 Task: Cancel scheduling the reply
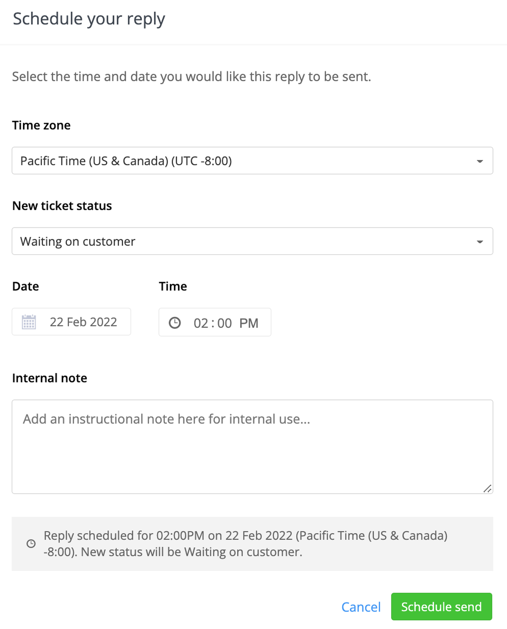[x=361, y=607]
